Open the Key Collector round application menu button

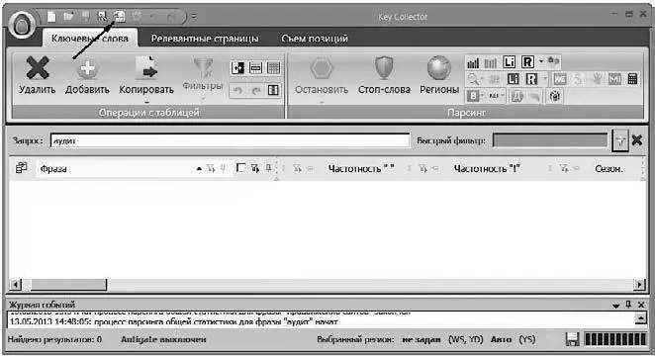[22, 26]
